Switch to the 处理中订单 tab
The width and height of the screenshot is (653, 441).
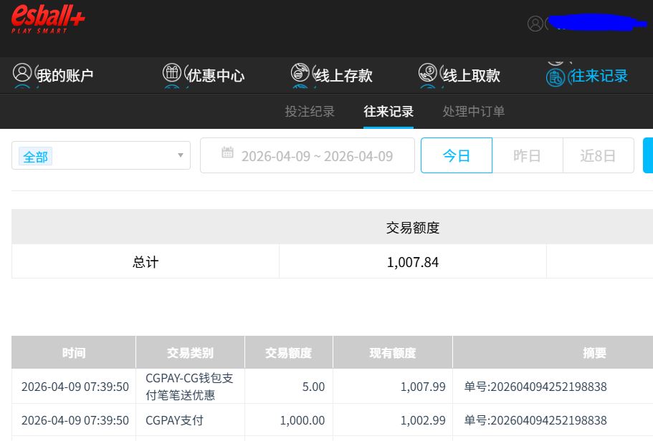coord(473,112)
